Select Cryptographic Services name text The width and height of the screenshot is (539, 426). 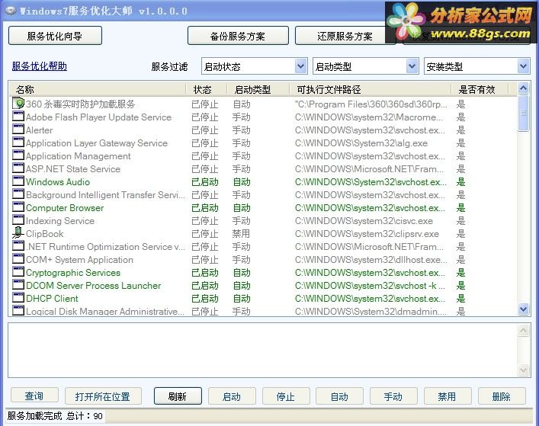pos(73,272)
